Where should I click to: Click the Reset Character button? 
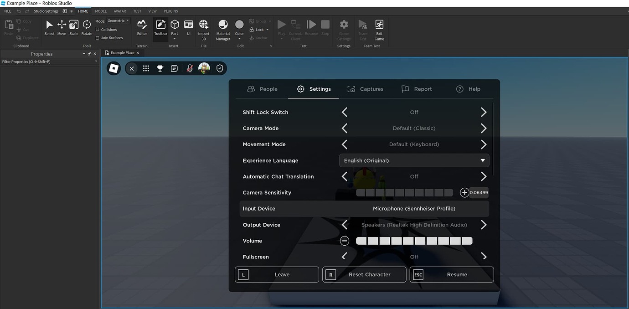point(364,274)
